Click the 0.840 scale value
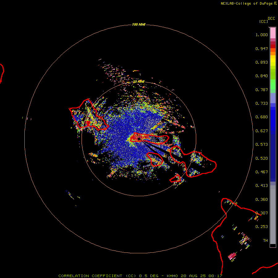This screenshot has height=278, width=278. (x=262, y=76)
